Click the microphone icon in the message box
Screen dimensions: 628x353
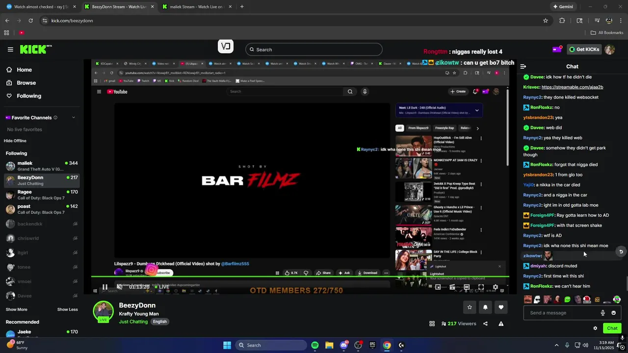602,313
